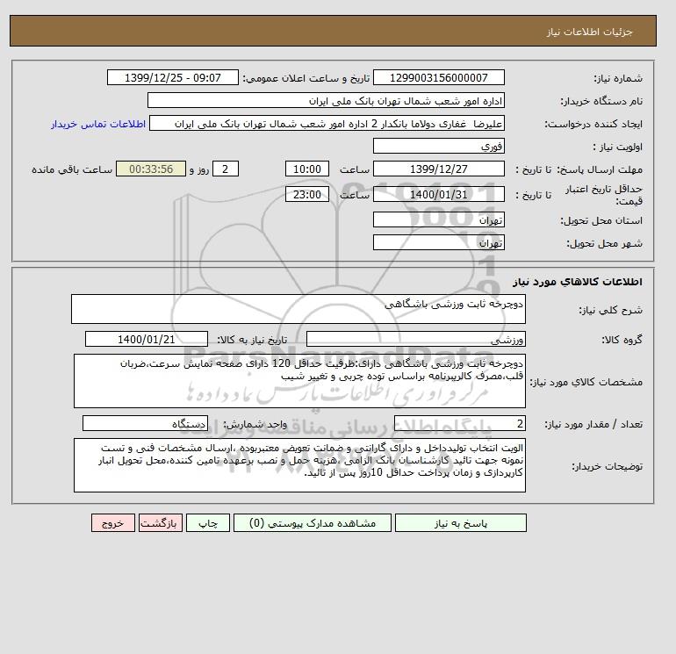Image resolution: width=676 pixels, height=654 pixels.
Task: Click the ساعت باقی مانده text
Action: [72, 169]
